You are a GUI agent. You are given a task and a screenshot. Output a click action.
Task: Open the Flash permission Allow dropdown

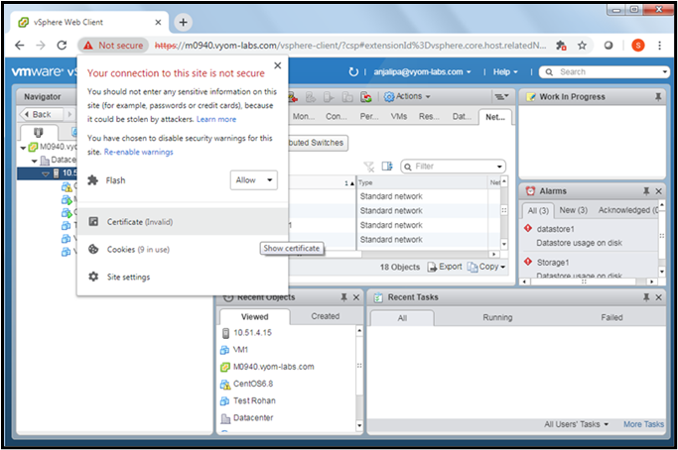pyautogui.click(x=253, y=180)
